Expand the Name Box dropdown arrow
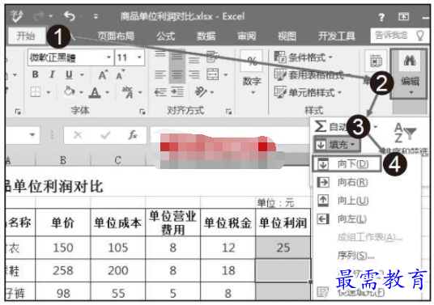The image size is (434, 305). pos(32,135)
